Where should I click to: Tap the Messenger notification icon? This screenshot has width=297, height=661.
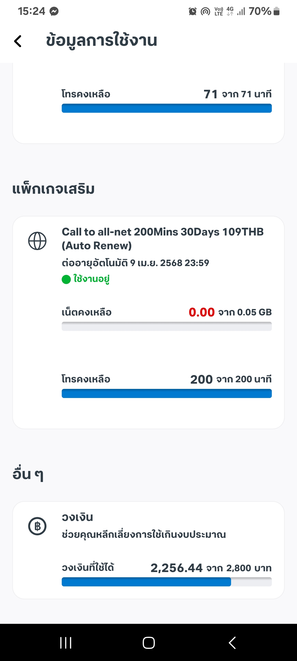(54, 11)
